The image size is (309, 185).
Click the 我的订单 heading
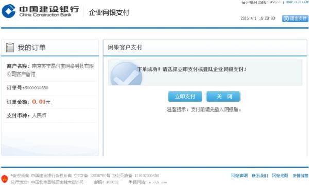click(32, 48)
